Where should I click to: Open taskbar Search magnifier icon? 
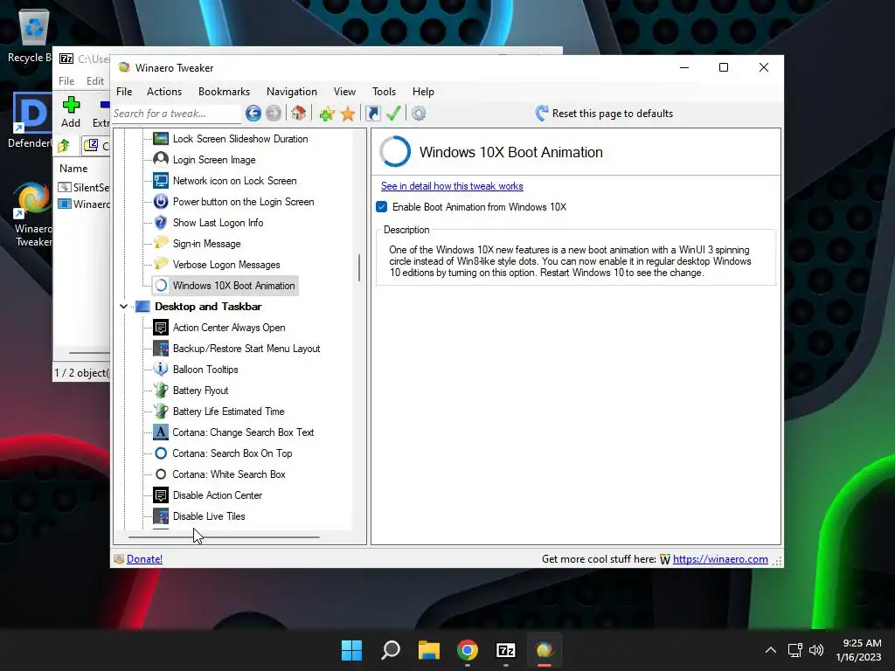391,650
